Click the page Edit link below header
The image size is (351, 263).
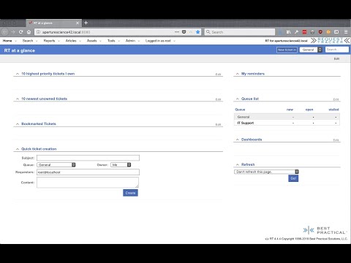pos(336,58)
